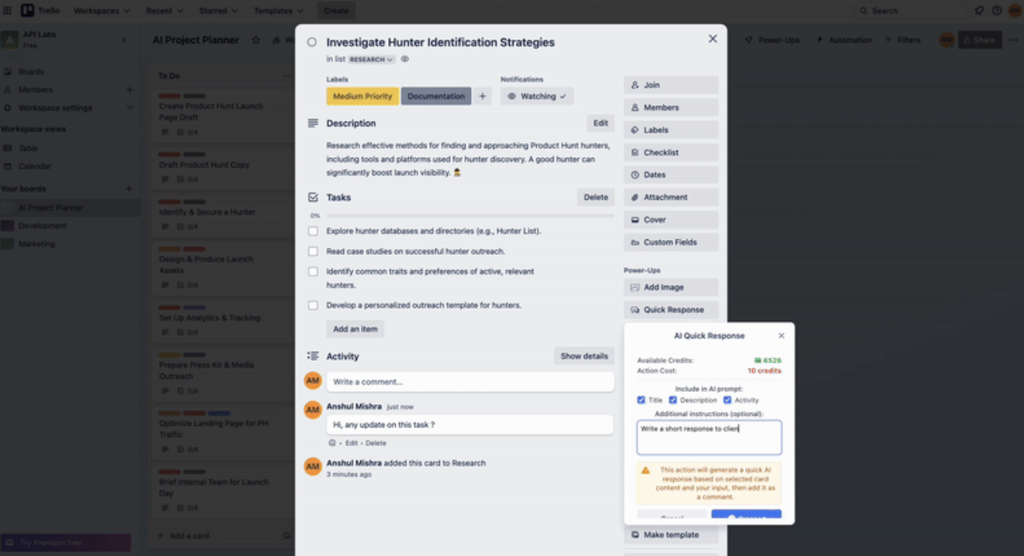Collapse the sidebar with chevron

tap(124, 39)
